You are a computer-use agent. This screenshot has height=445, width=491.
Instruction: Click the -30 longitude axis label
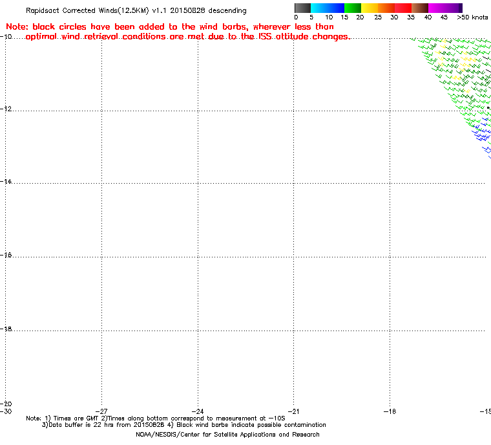(6, 411)
